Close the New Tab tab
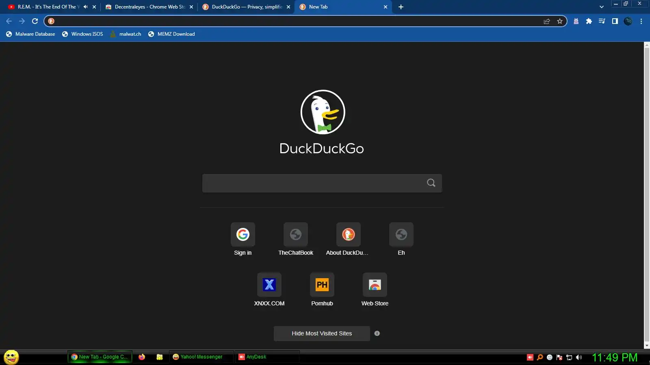650x365 pixels. point(386,7)
